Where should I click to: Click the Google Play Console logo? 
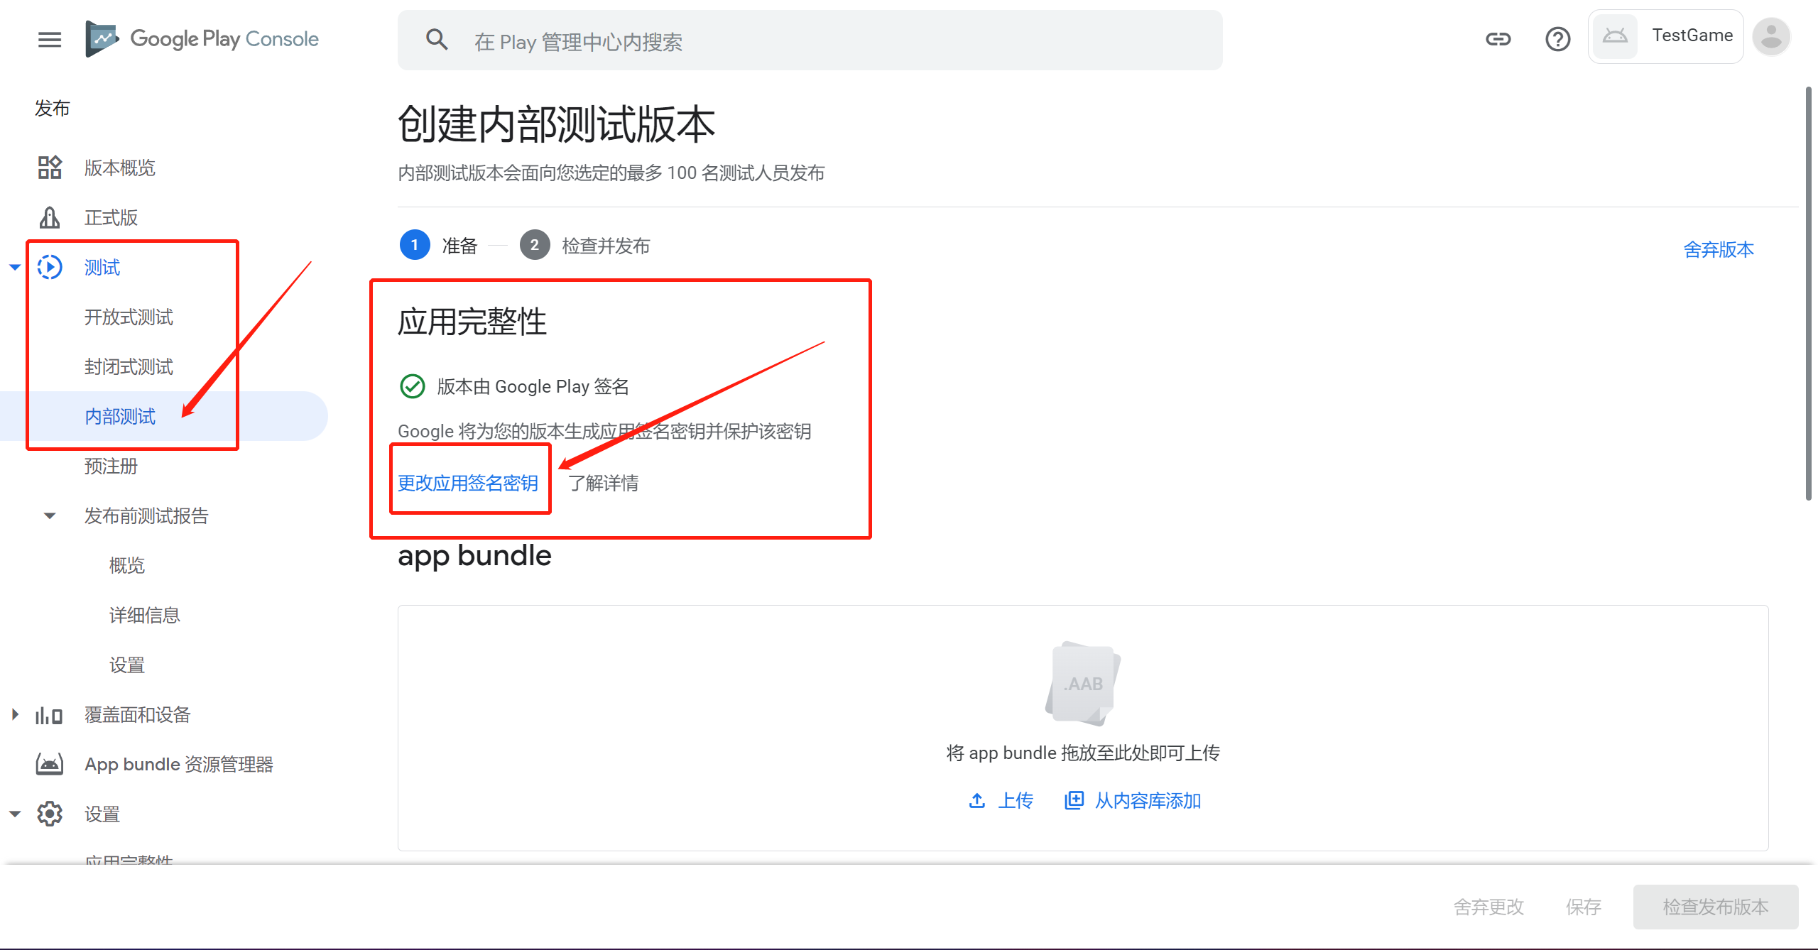[x=202, y=39]
